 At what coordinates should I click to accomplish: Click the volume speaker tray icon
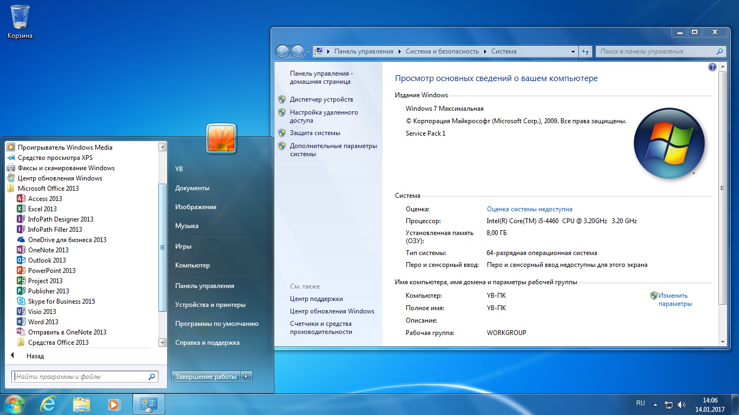tap(682, 404)
